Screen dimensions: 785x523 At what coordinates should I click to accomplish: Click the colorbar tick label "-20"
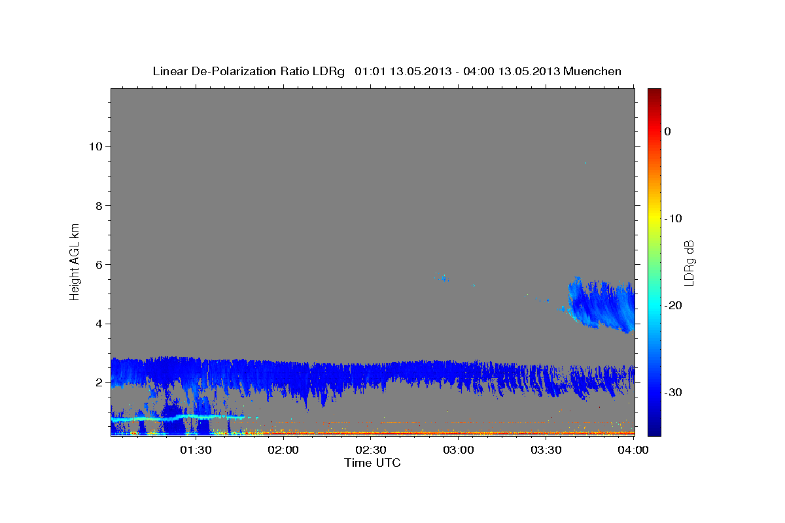674,305
